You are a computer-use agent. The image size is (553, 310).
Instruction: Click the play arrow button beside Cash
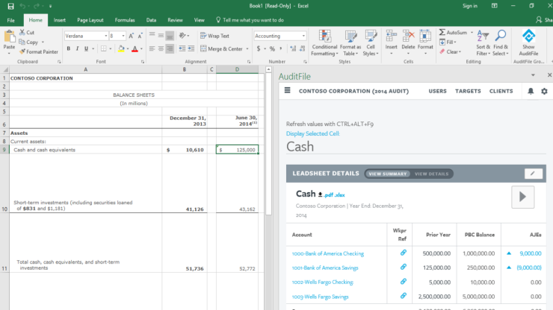(x=522, y=197)
